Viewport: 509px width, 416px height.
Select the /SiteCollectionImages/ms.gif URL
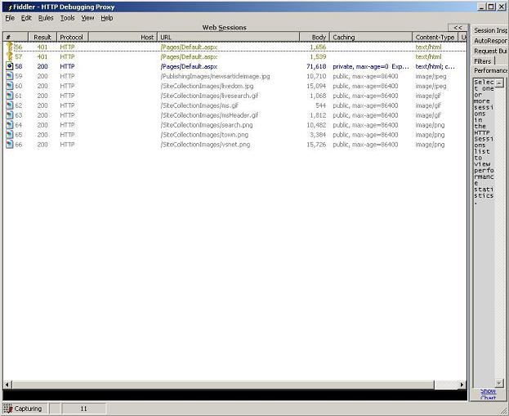199,105
